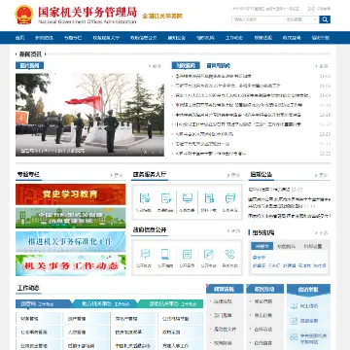Select the 图片新闻 tab
Screen dimensions: 350x350
pyautogui.click(x=29, y=66)
